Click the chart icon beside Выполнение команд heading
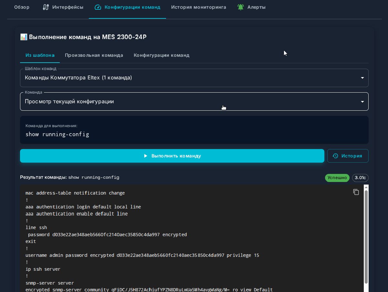The height and width of the screenshot is (292, 388). (x=24, y=37)
